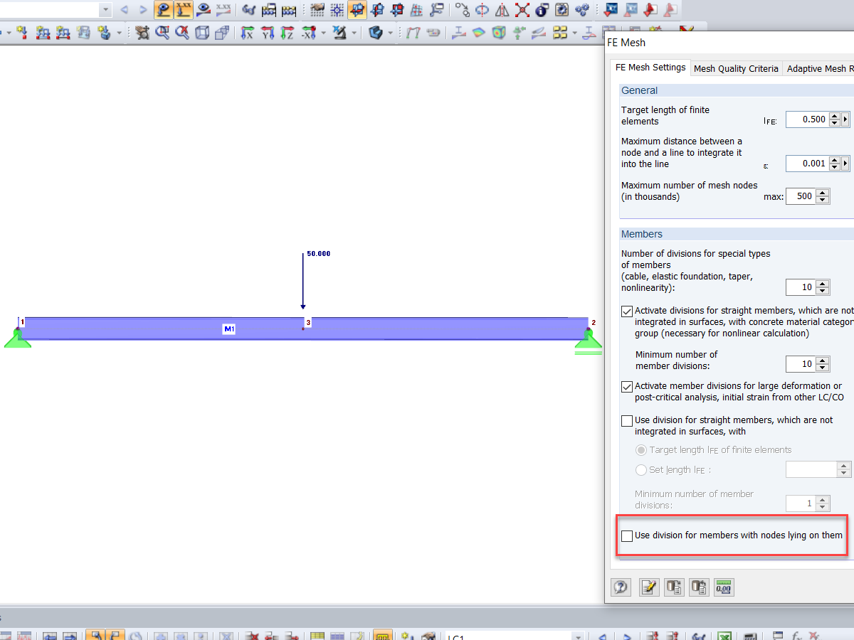Activate the zoom magnifier tool
This screenshot has height=640, width=854.
click(x=162, y=32)
